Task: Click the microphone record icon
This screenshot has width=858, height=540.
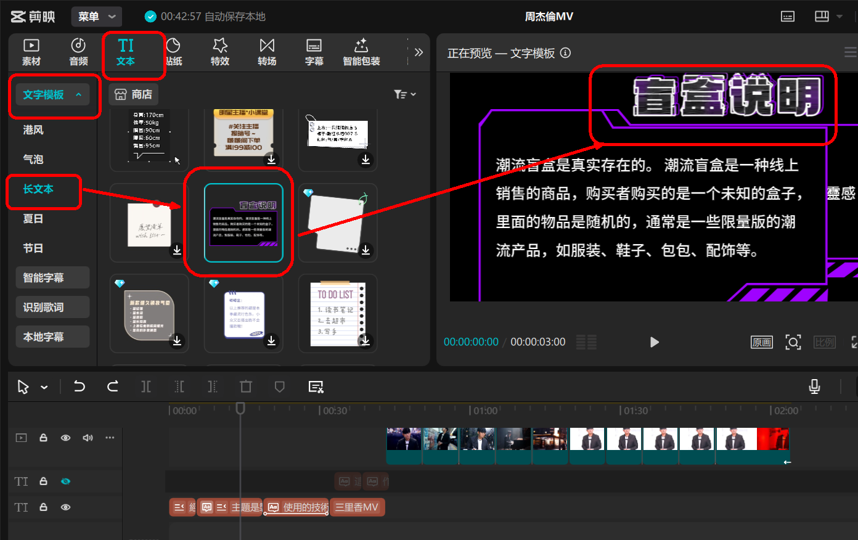Action: 814,387
